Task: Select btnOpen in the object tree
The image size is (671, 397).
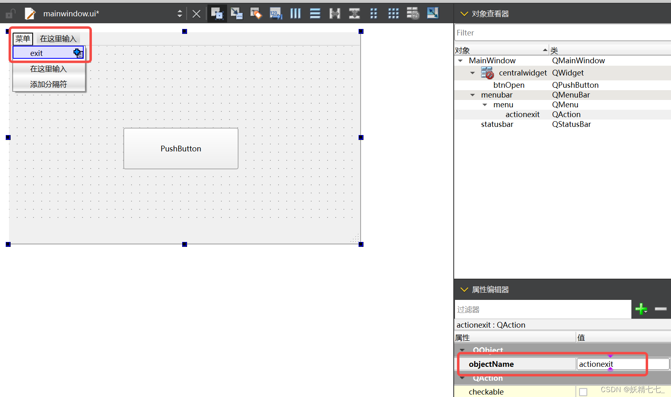Action: (509, 85)
